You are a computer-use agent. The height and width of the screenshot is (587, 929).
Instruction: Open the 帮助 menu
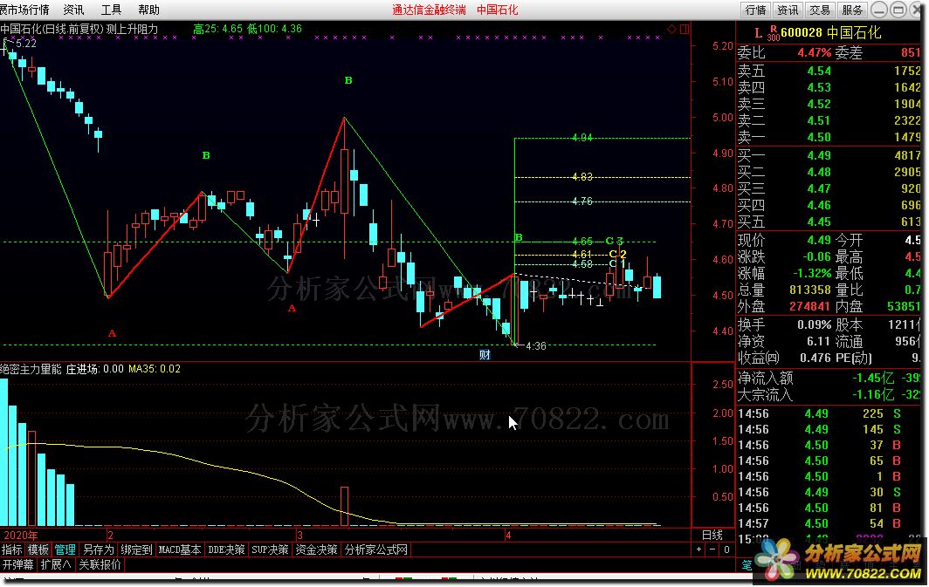(x=148, y=10)
